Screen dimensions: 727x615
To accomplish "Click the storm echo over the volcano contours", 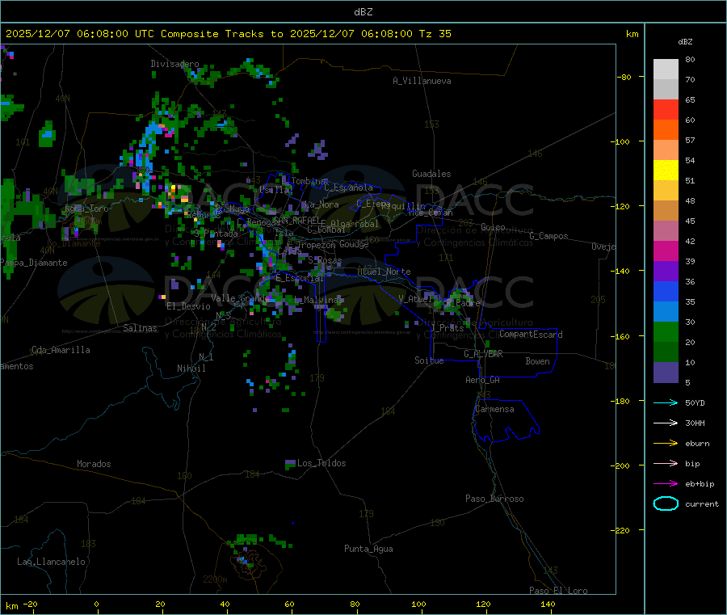I will (246, 561).
